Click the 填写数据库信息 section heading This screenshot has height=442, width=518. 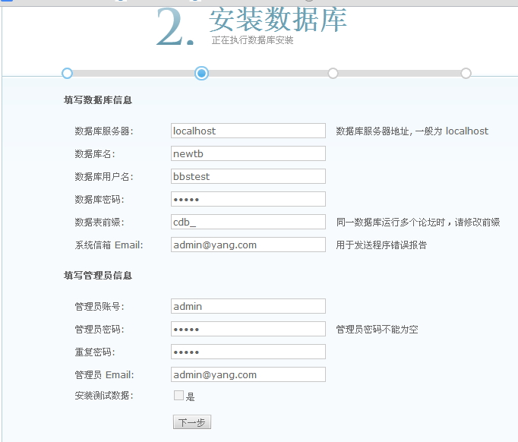click(98, 100)
